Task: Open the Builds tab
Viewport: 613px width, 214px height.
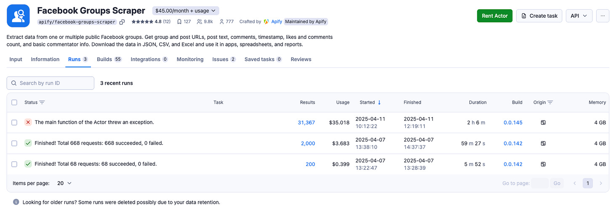Action: (109, 59)
